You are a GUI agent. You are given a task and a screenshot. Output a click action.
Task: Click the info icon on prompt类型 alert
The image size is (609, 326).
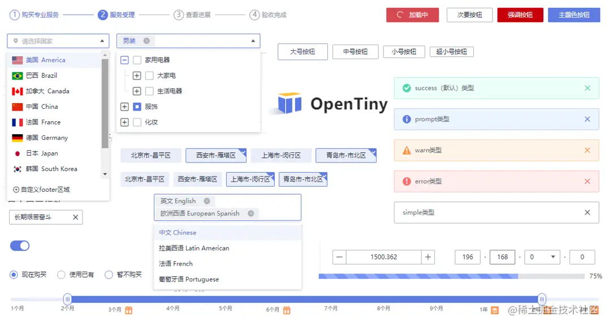coord(407,119)
